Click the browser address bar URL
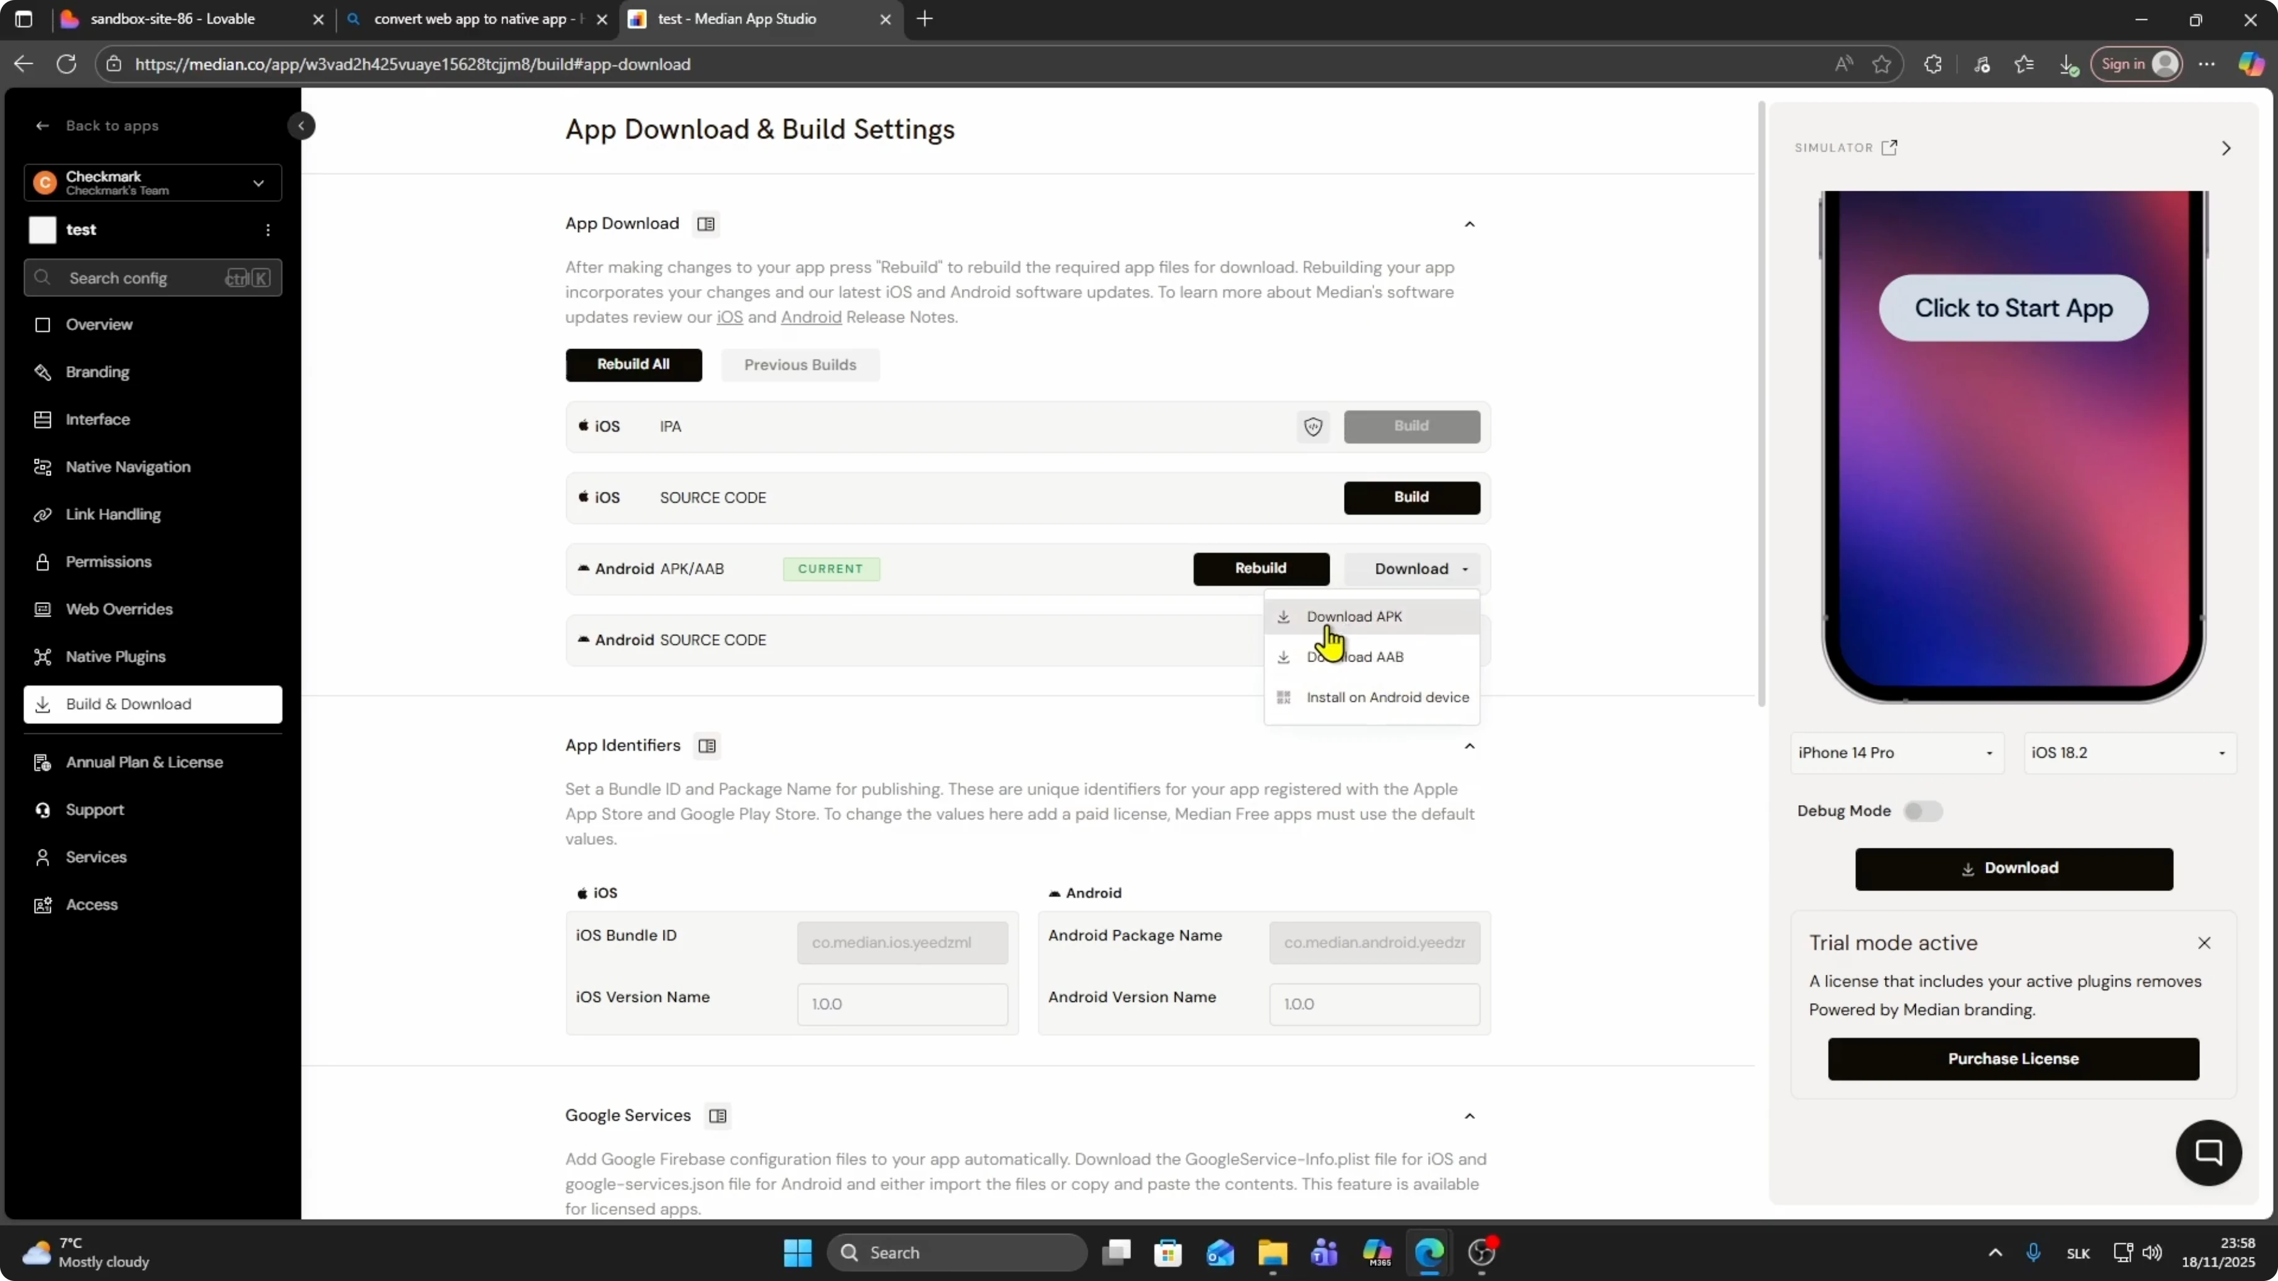Image resolution: width=2278 pixels, height=1281 pixels. point(412,64)
